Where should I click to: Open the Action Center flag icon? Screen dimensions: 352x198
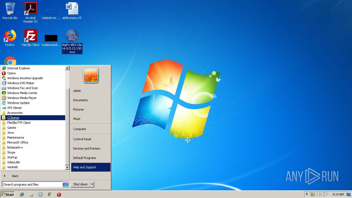(326, 194)
